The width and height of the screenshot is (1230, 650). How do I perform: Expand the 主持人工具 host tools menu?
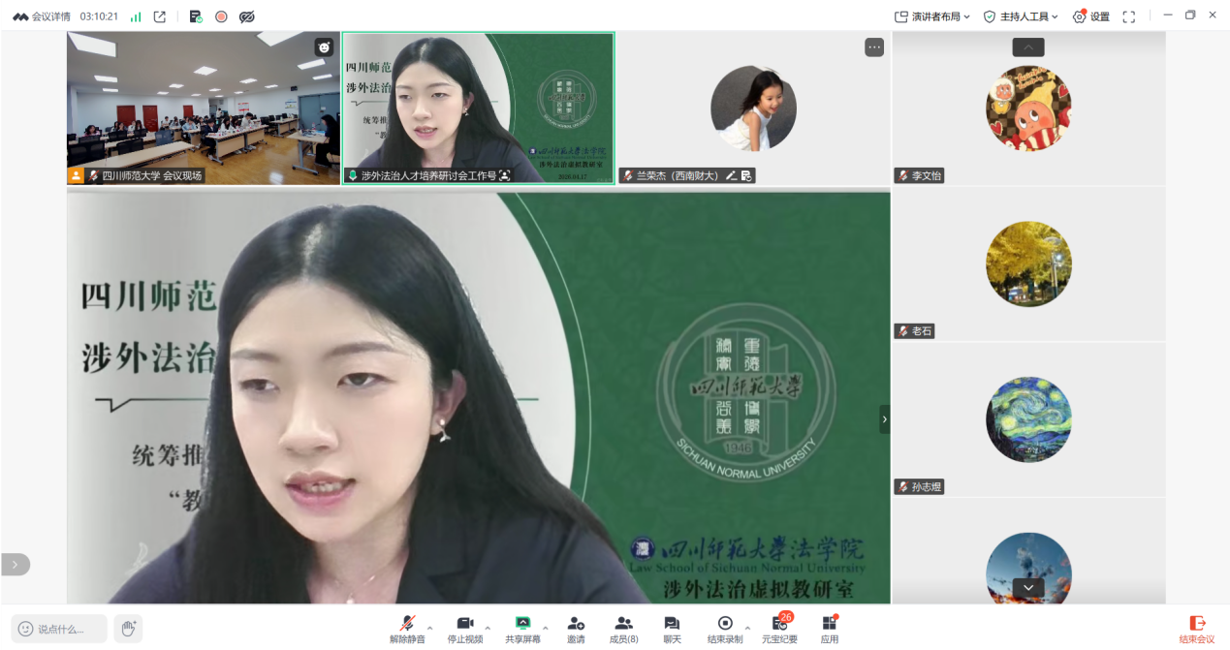click(1021, 16)
